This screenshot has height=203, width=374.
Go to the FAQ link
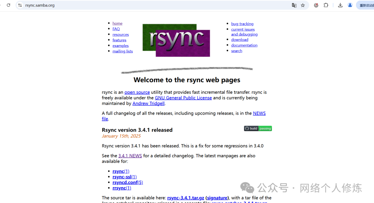116,29
